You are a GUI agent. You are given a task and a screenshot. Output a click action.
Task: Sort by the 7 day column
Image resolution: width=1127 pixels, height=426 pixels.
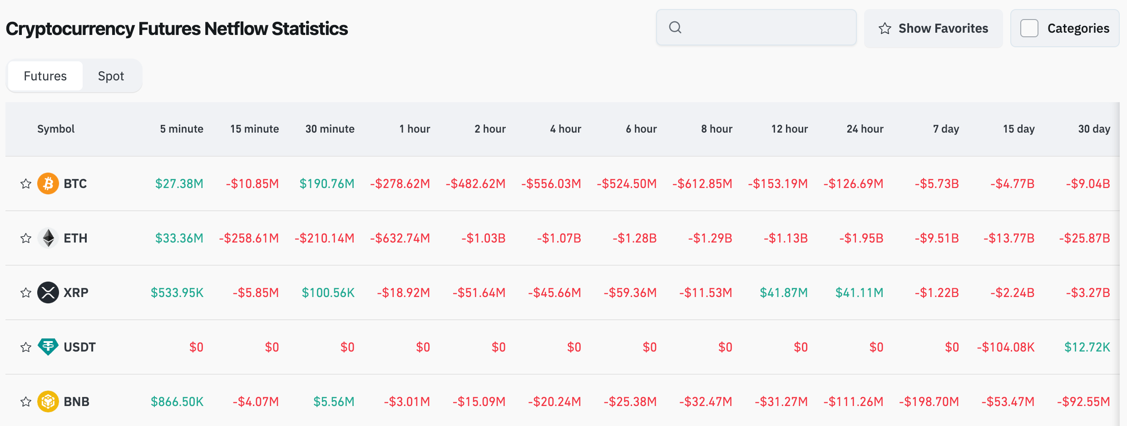click(x=946, y=129)
